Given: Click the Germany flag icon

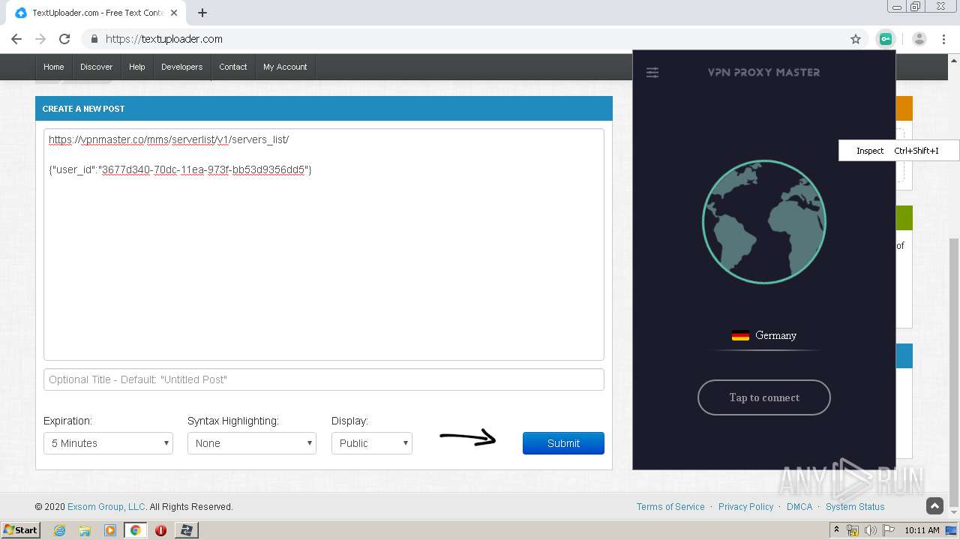Looking at the screenshot, I should 740,335.
